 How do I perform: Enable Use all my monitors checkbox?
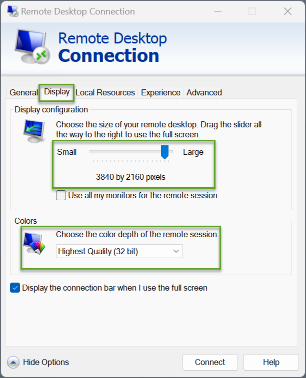pos(61,196)
